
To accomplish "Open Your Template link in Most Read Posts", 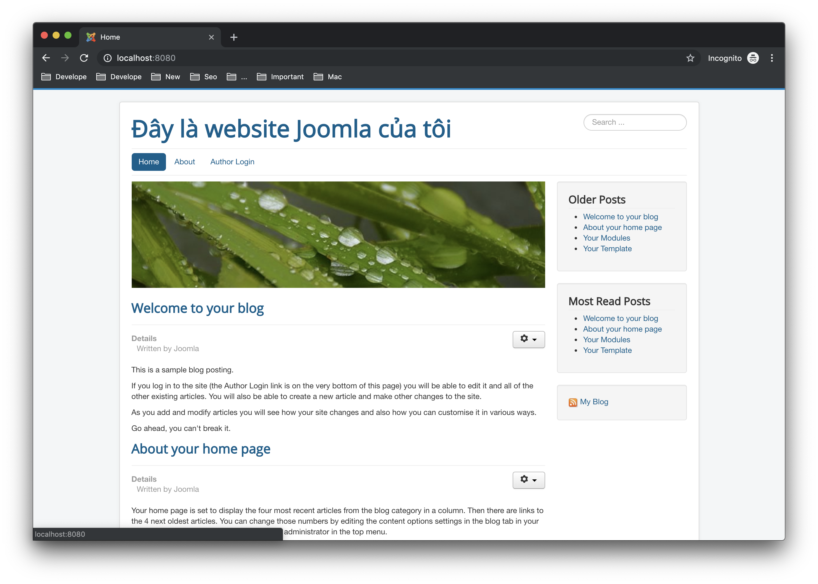I will [607, 350].
